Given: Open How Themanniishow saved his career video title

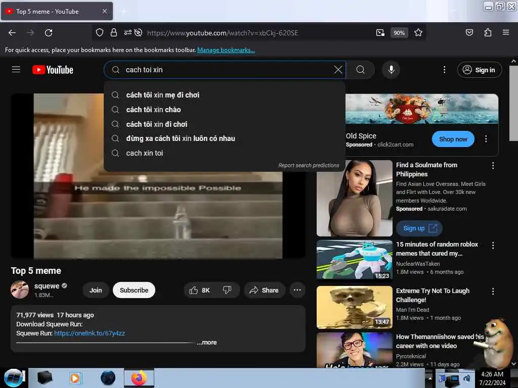Looking at the screenshot, I should point(440,341).
